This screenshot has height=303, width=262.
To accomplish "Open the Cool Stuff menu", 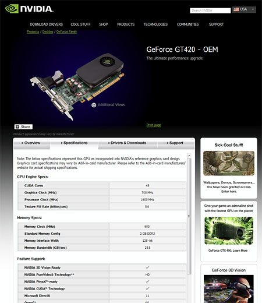I will click(80, 24).
